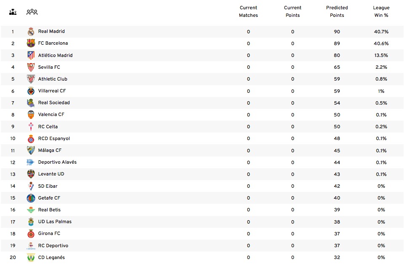
Task: Click the RCD Espanyol crest icon
Action: [31, 139]
